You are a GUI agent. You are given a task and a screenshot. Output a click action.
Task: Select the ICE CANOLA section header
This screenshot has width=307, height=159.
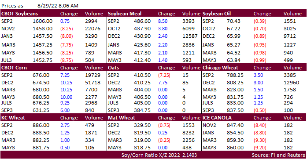tap(217, 118)
